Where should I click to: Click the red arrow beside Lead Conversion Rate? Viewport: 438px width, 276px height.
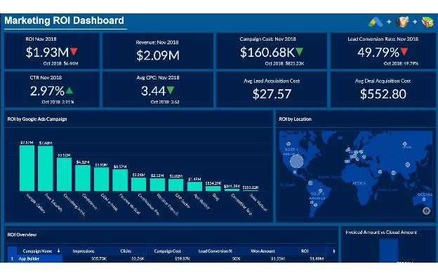point(404,51)
